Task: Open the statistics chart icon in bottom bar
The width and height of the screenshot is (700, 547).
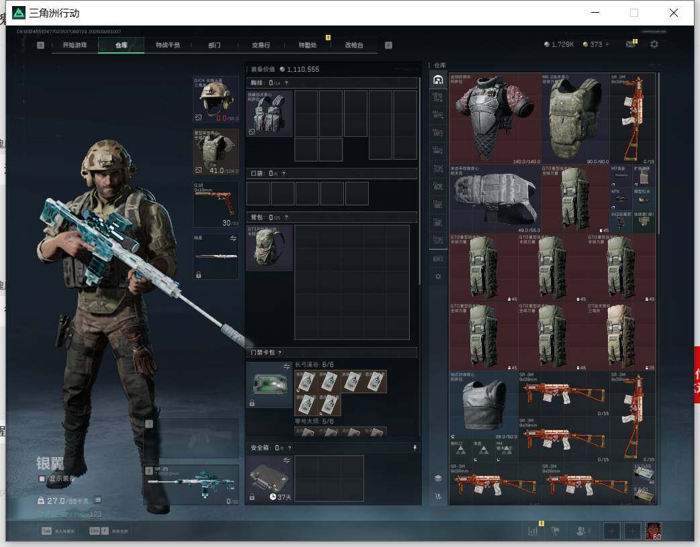Action: [x=533, y=531]
